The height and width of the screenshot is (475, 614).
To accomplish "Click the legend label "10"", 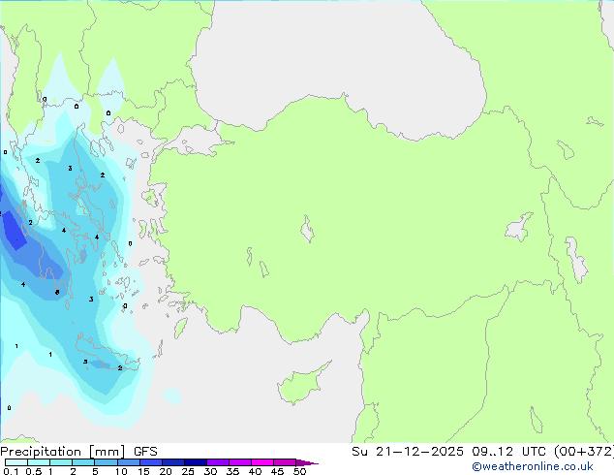I will click(x=121, y=471).
